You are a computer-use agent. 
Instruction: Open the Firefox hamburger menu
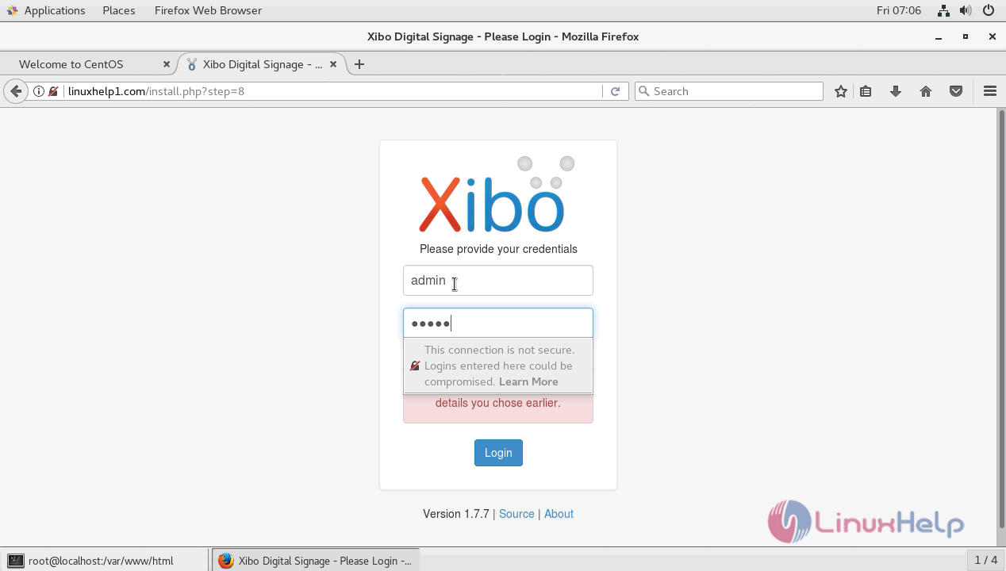990,91
